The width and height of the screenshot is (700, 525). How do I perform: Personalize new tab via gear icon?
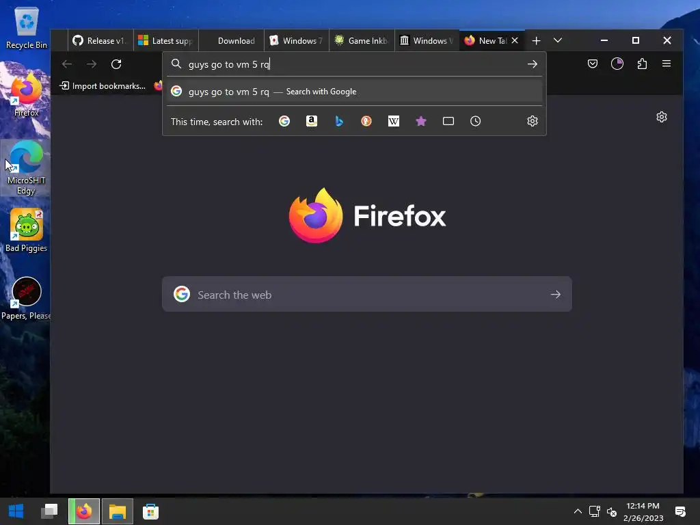[x=662, y=117]
